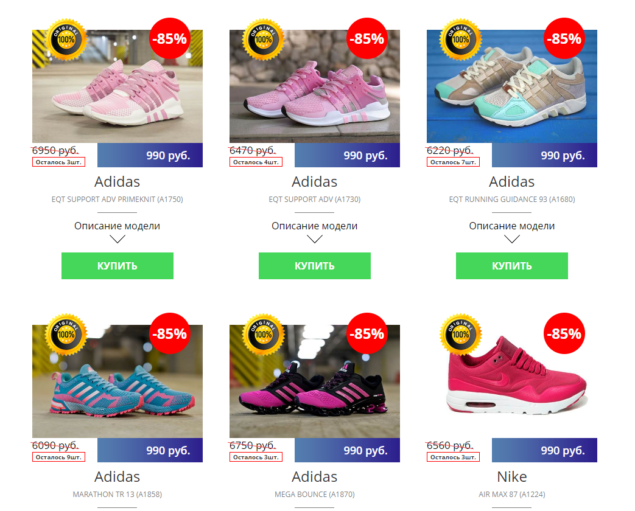Click the -85% discount badge on EQT Support ADV (A1730)
This screenshot has height=511, width=635.
click(367, 38)
